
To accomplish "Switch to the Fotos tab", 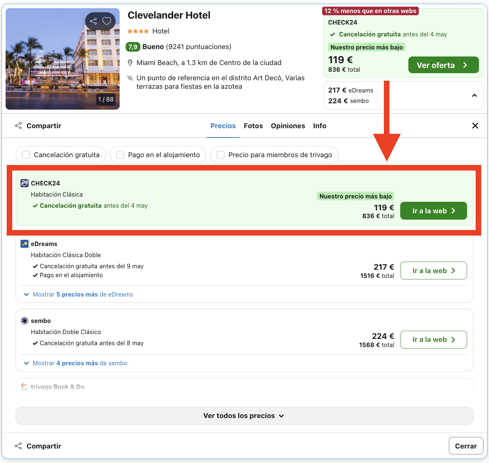I will pyautogui.click(x=253, y=126).
